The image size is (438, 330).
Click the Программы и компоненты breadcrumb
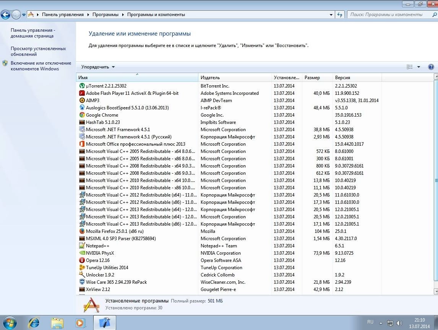tap(156, 15)
